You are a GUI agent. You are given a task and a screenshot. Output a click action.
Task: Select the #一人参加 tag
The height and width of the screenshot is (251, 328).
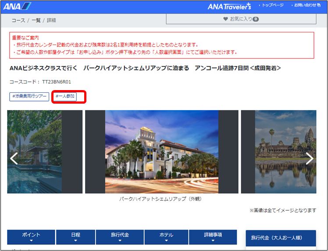[x=65, y=96]
